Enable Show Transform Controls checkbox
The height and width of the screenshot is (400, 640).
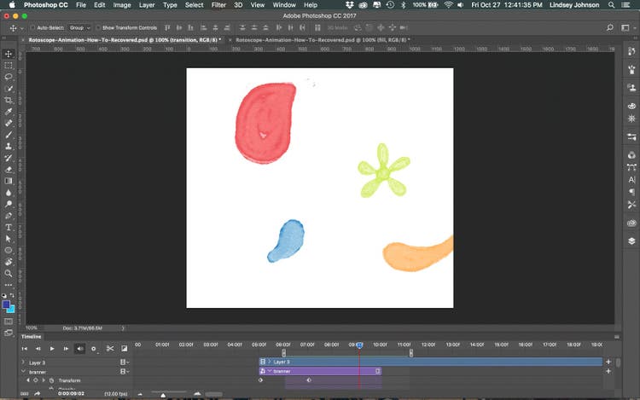tap(98, 28)
